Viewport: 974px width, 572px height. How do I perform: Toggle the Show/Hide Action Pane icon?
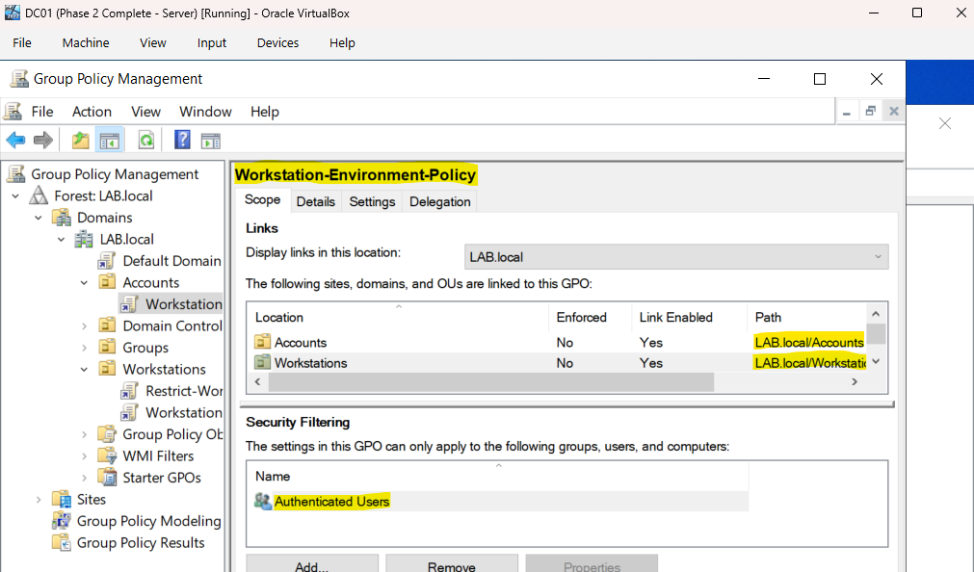211,141
